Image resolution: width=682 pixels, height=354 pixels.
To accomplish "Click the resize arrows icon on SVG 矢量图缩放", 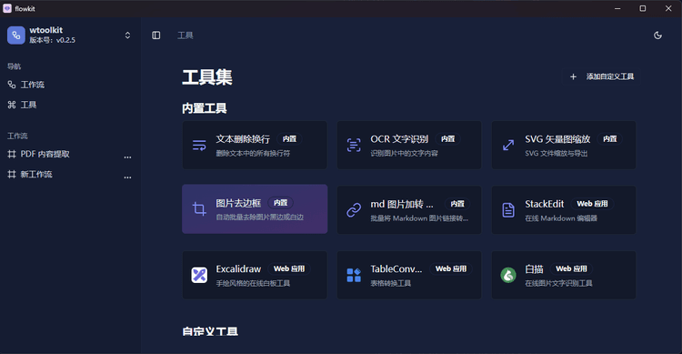I will [x=508, y=145].
